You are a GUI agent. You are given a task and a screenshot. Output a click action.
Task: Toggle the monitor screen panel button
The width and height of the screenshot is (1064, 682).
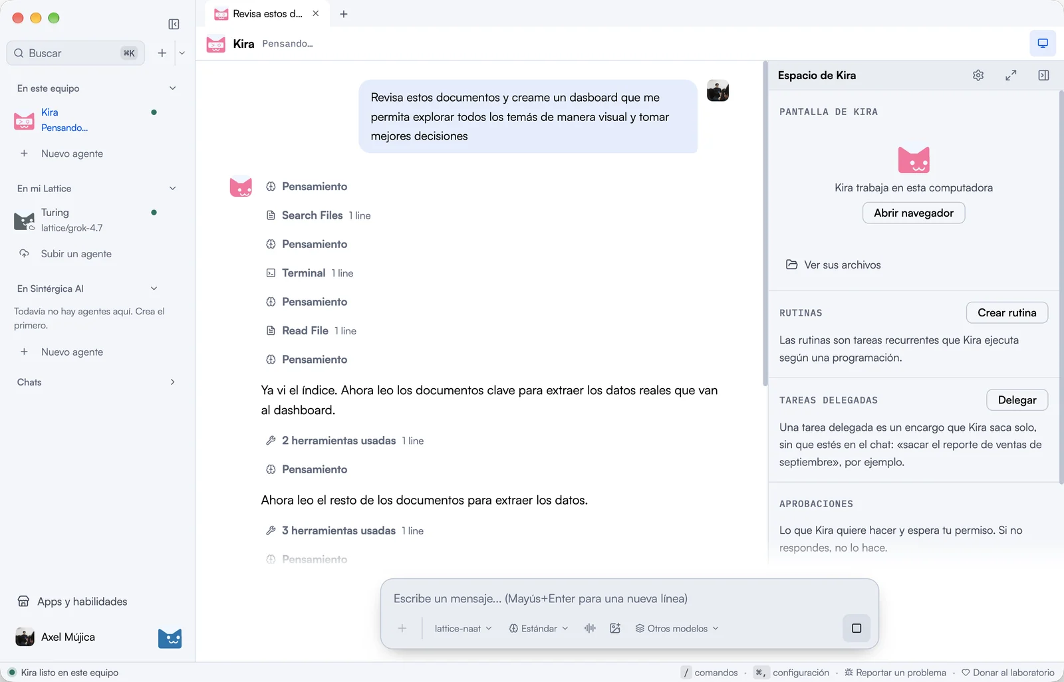click(1043, 43)
